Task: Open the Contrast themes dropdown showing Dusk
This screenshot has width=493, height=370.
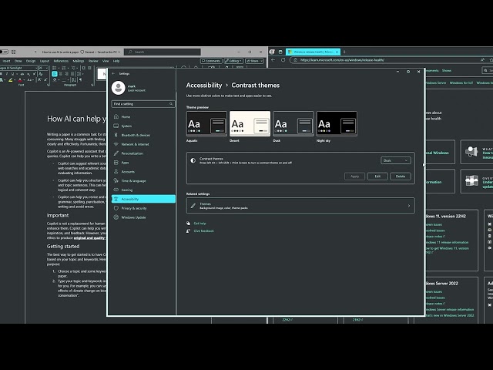Action: (395, 160)
